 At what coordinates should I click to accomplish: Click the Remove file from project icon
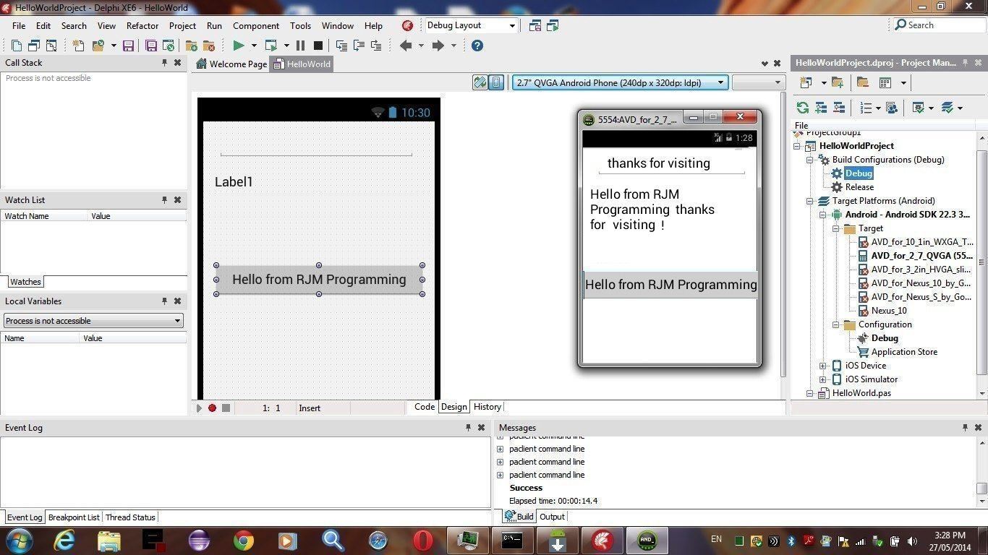[208, 46]
